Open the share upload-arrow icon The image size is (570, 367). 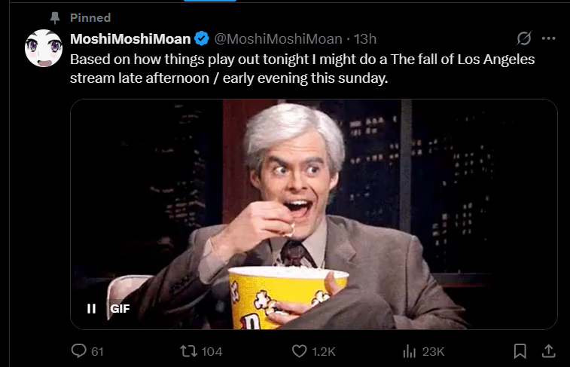click(x=549, y=351)
